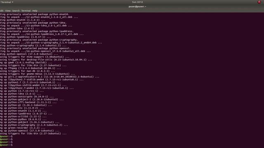Click the python-urllib3 (1.22-1) line

(23, 117)
